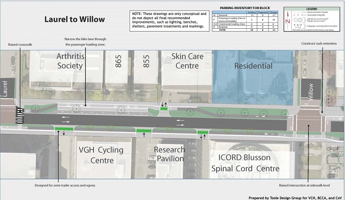Click the Laurel street name label
The width and height of the screenshot is (345, 200).
click(7, 89)
